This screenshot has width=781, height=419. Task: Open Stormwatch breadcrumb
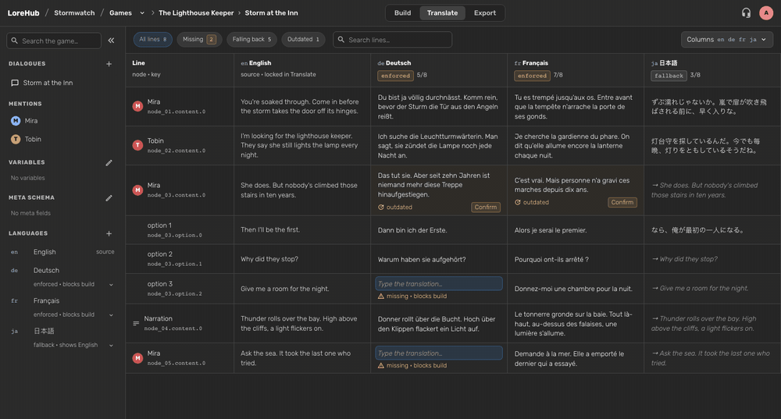coord(74,13)
